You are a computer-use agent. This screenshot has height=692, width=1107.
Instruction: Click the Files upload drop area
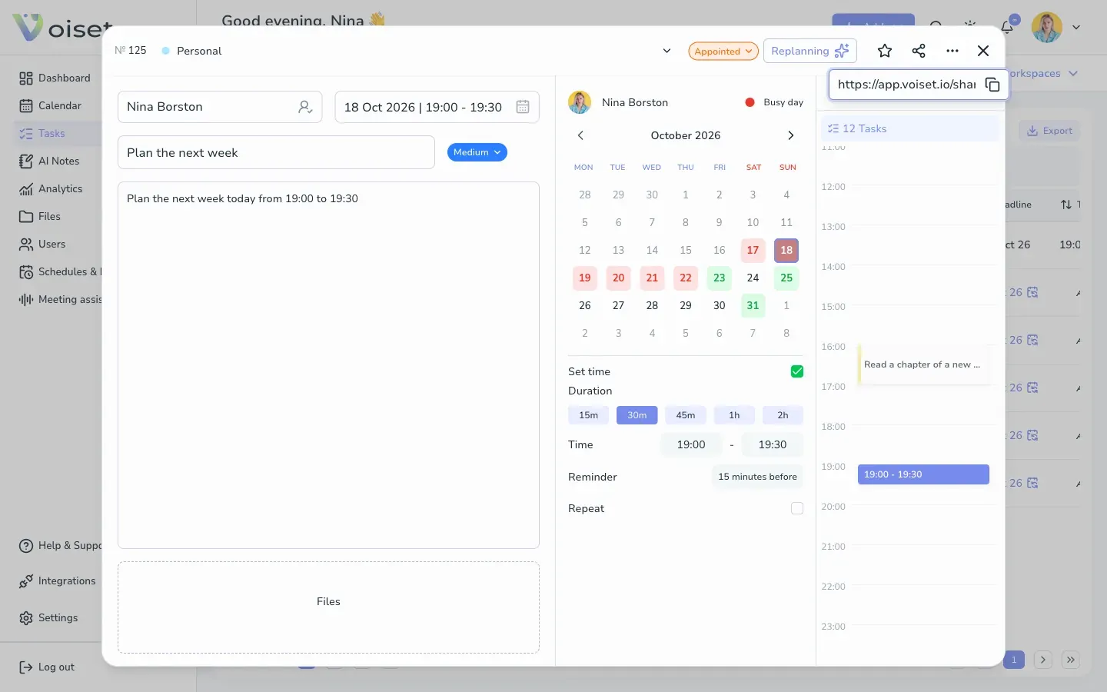click(328, 607)
